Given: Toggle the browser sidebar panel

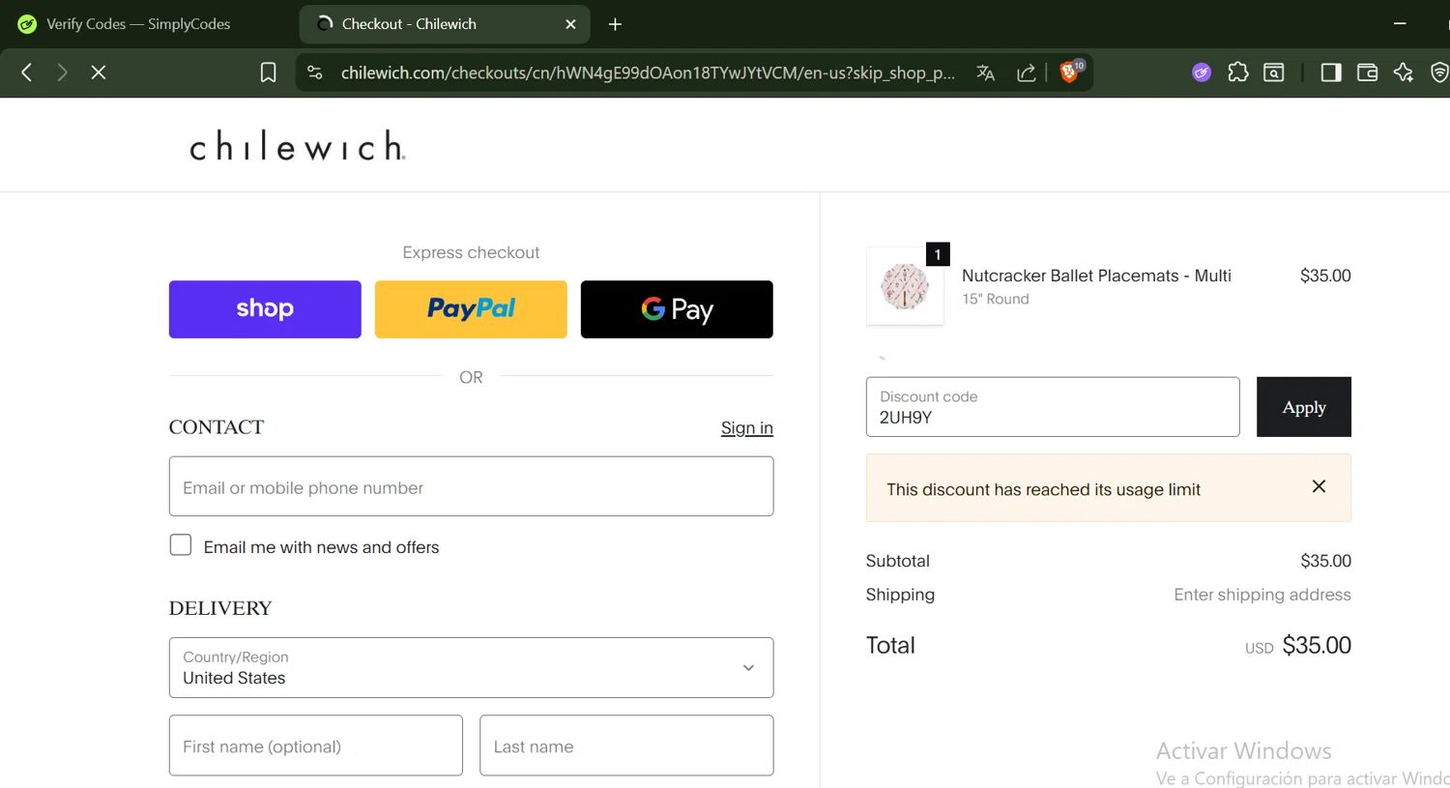Looking at the screenshot, I should tap(1331, 73).
